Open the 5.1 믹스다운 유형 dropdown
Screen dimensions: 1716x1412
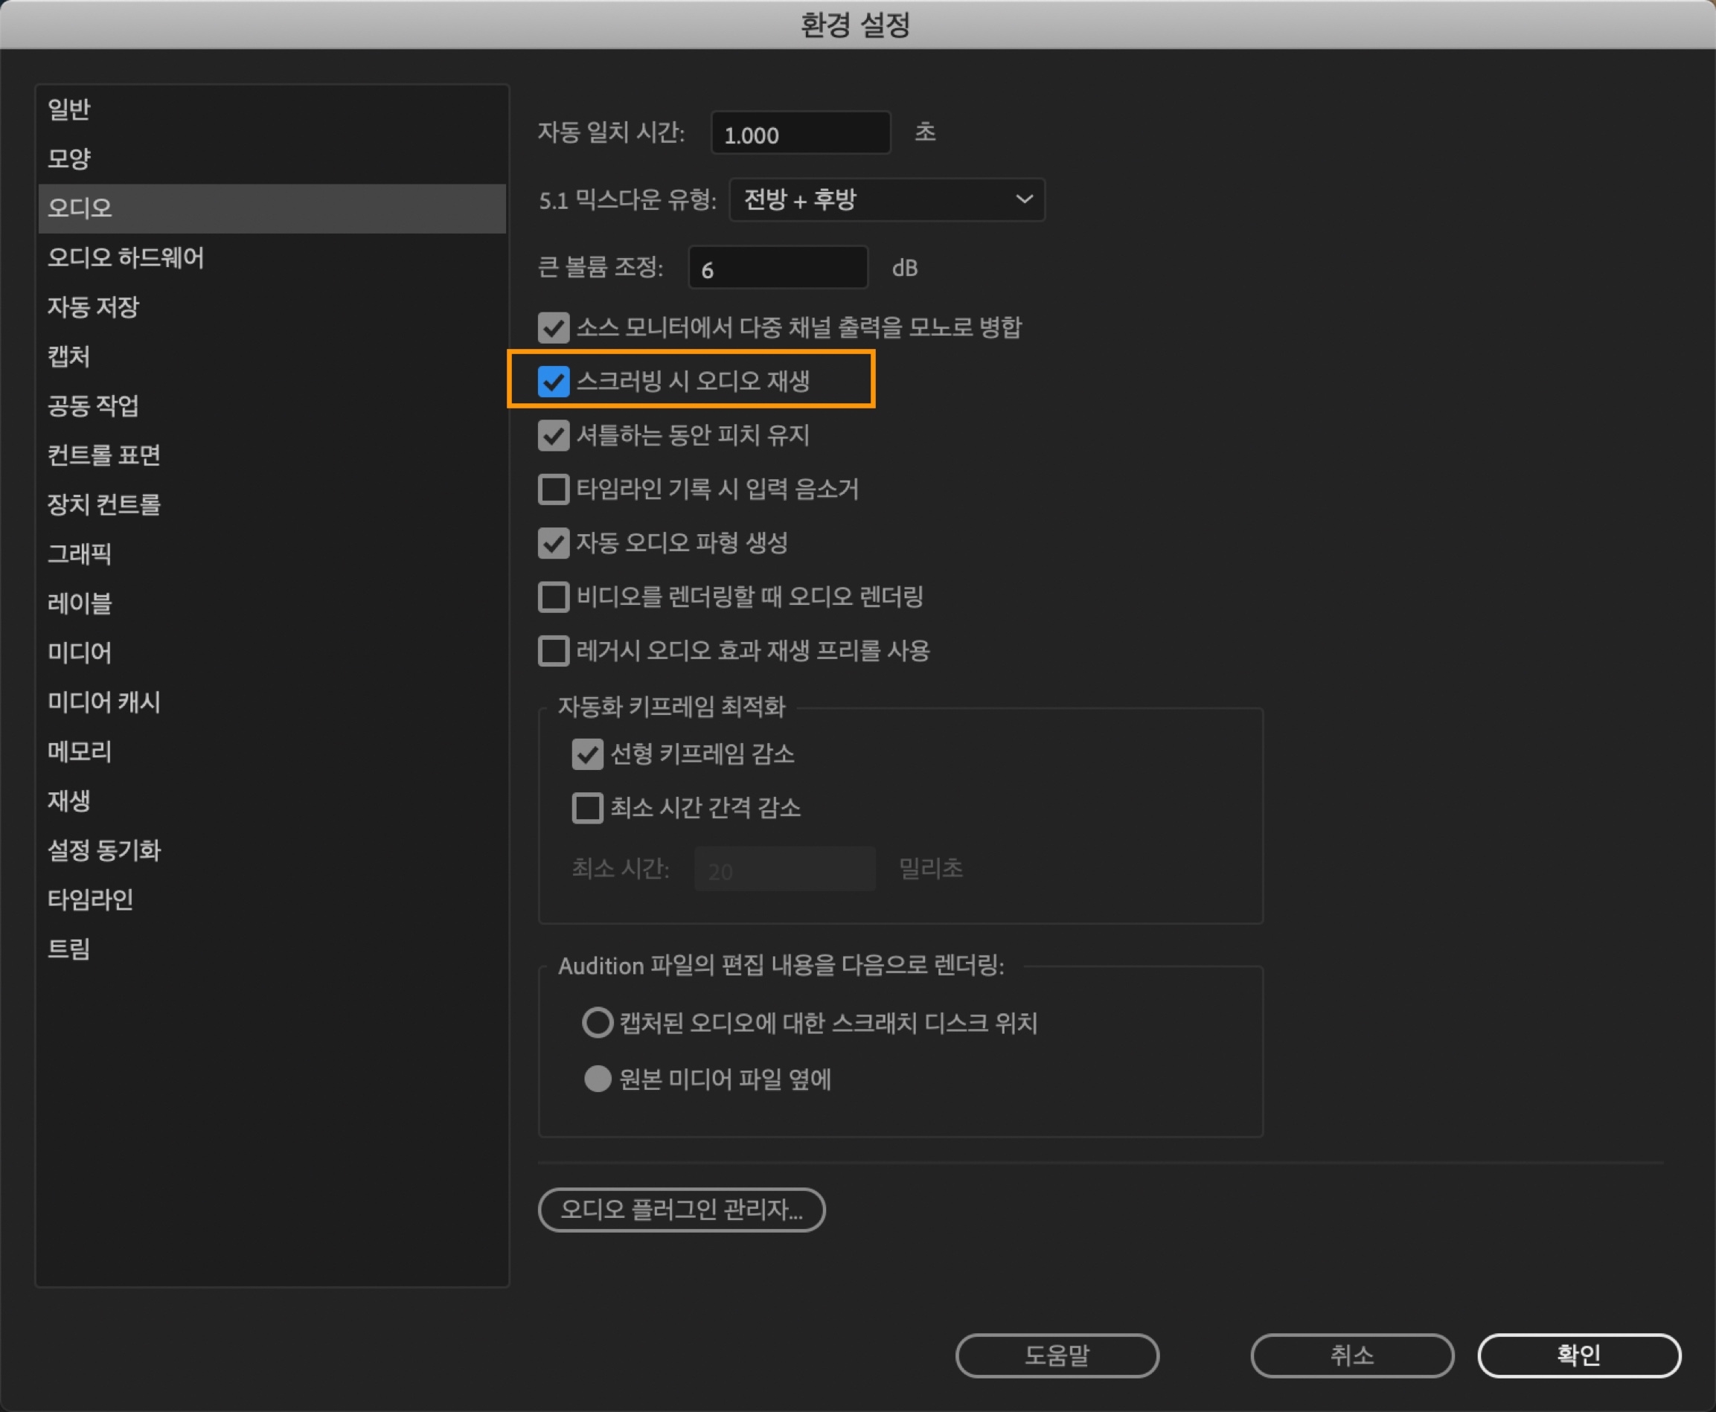(886, 199)
